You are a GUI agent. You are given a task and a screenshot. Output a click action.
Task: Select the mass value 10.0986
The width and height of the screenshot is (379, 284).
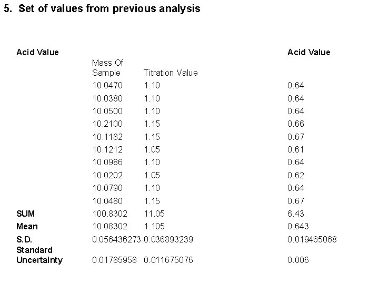click(x=107, y=162)
